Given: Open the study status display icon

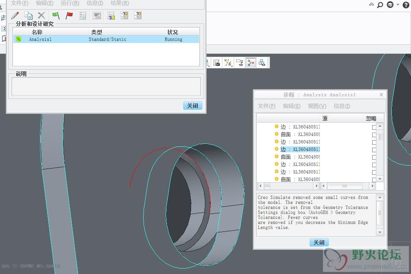Looking at the screenshot, I should [97, 15].
